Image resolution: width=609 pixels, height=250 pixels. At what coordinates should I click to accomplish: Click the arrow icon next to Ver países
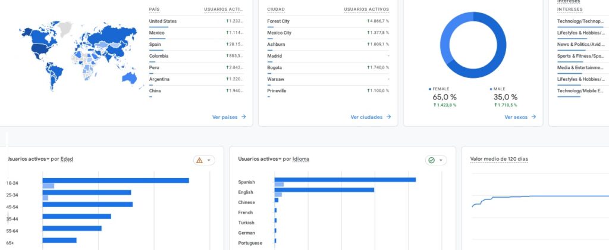(x=244, y=117)
